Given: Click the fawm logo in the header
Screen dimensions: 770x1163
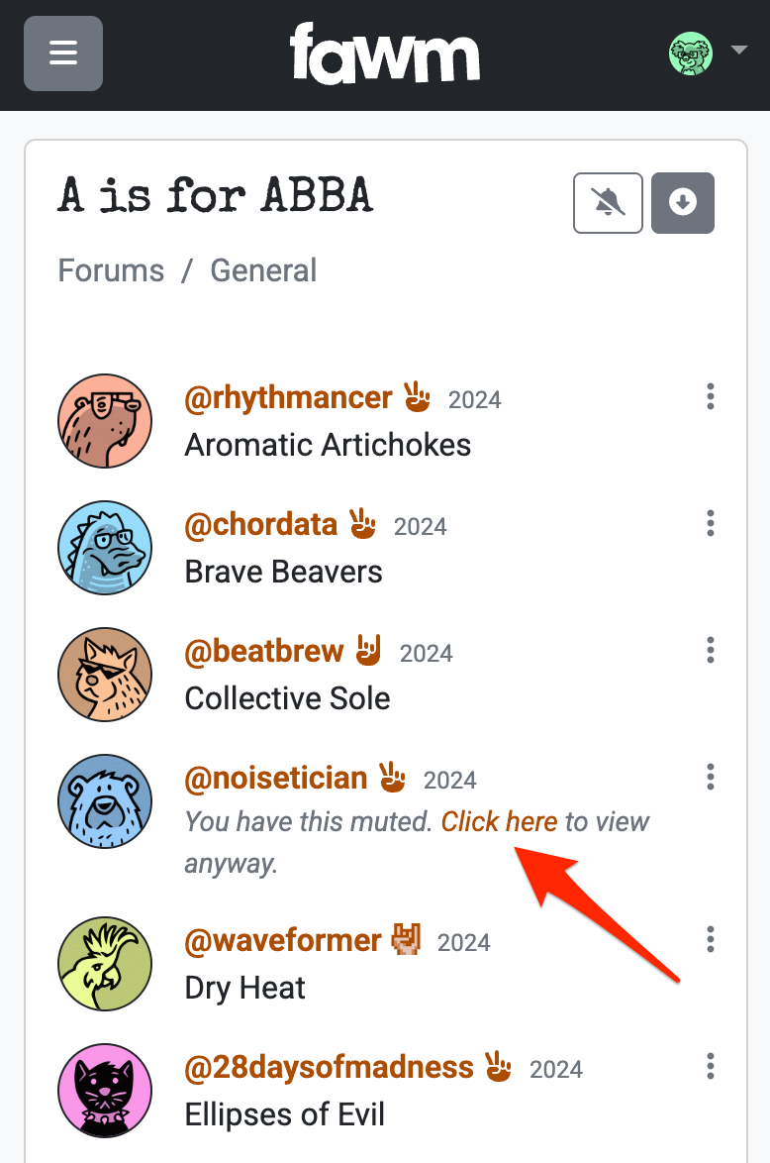Looking at the screenshot, I should (x=385, y=53).
